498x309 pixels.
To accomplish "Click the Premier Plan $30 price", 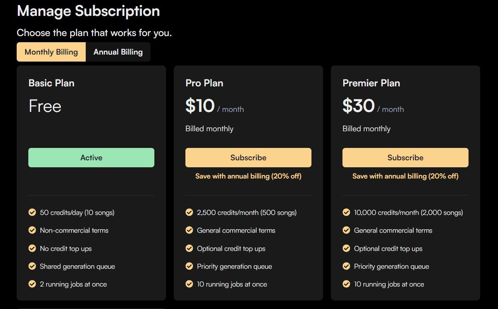I will coord(359,106).
